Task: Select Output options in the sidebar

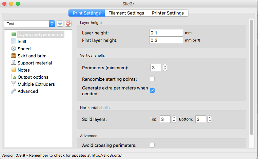Action: pos(33,77)
